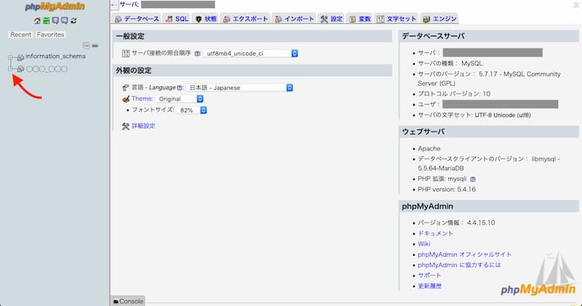Open the font size dropdown showing 82%
This screenshot has width=582, height=306.
click(192, 110)
